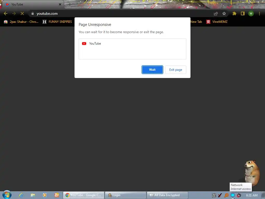Open the VineMEMZ bookmark

coord(217,22)
